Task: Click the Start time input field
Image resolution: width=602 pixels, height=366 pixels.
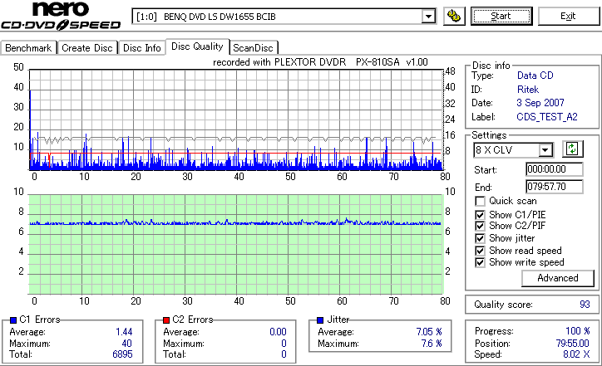Action: coord(554,169)
